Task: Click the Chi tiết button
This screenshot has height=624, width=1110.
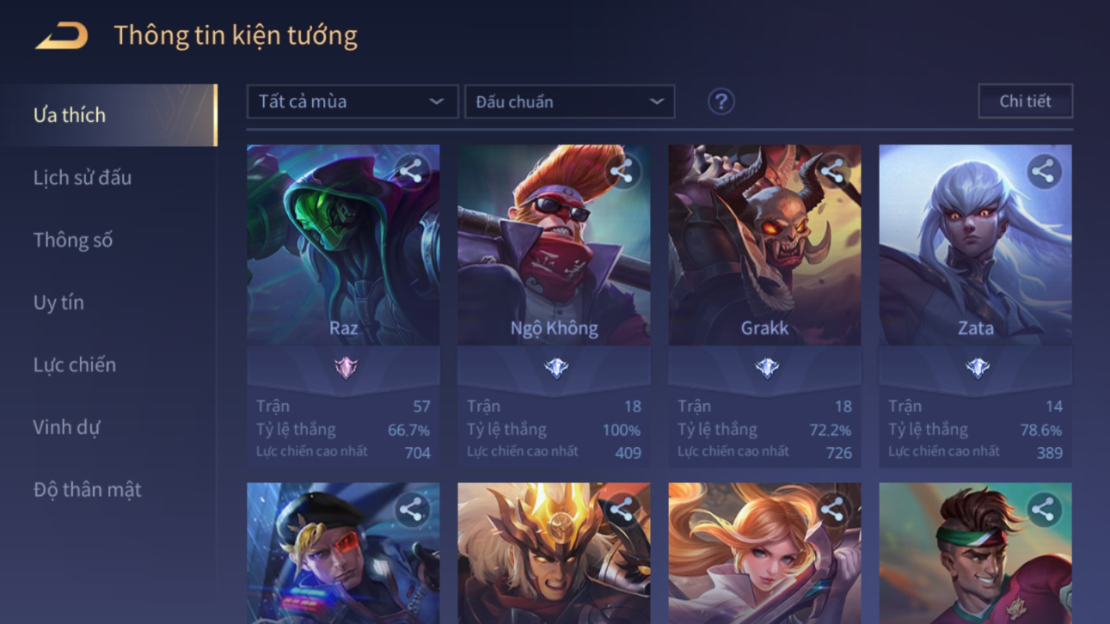Action: (x=1025, y=101)
